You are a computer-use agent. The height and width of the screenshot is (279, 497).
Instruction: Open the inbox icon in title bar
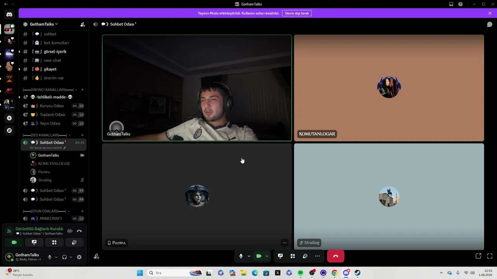[451, 4]
